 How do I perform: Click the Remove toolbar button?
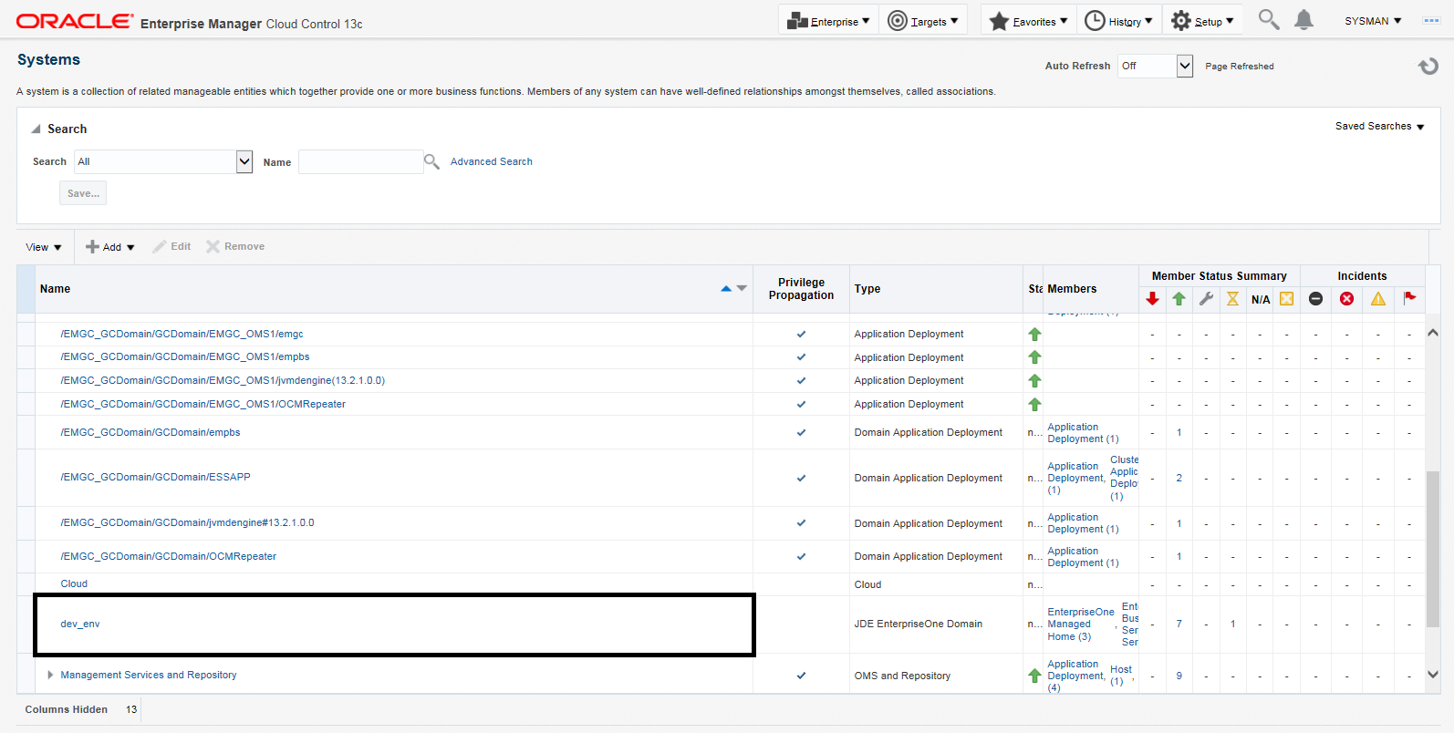[235, 246]
